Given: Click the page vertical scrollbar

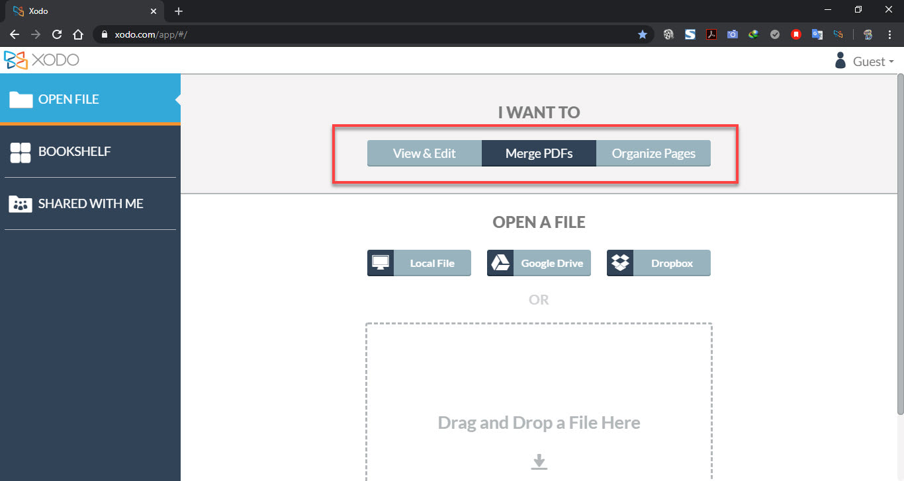Looking at the screenshot, I should point(900,244).
